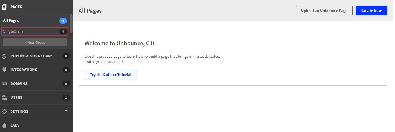Click the Pages document icon
Image resolution: width=395 pixels, height=132 pixels.
click(x=4, y=7)
